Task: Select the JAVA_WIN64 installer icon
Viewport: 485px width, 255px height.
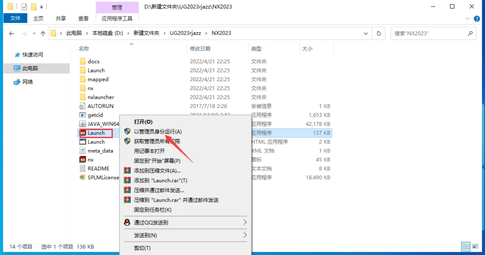Action: pyautogui.click(x=82, y=124)
